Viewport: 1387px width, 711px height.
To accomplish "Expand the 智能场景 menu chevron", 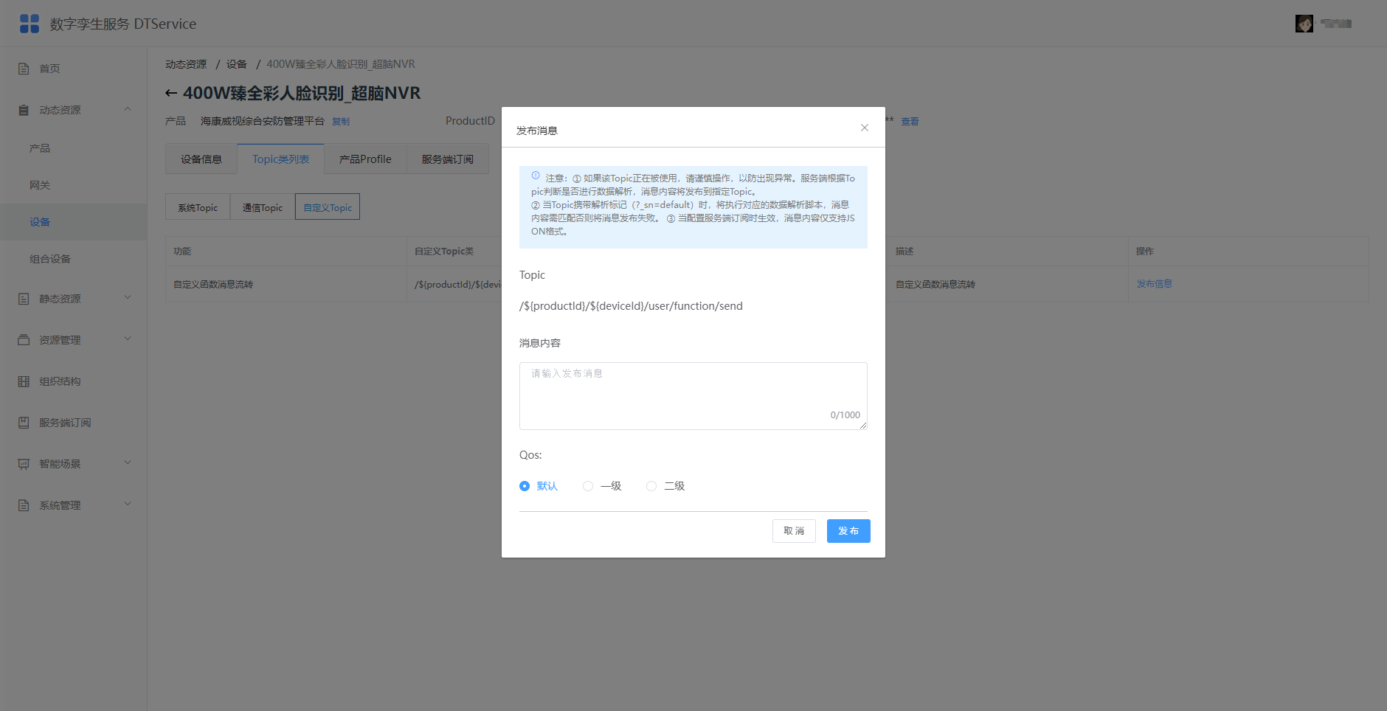I will pyautogui.click(x=128, y=463).
